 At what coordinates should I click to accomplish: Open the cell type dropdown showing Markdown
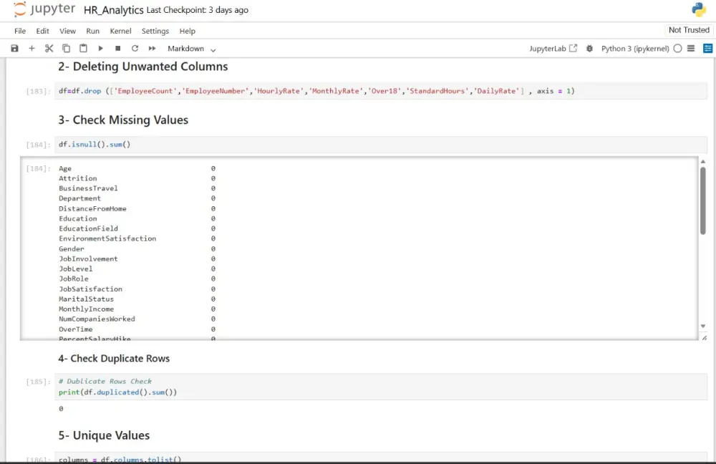point(189,48)
